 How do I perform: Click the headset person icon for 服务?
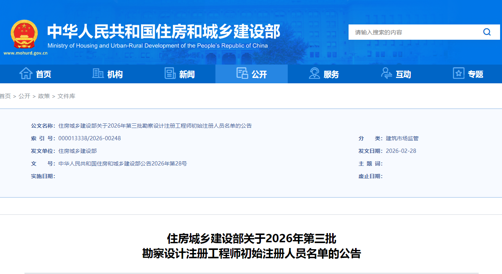click(x=314, y=73)
